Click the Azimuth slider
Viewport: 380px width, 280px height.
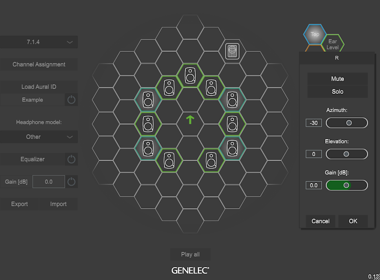347,123
